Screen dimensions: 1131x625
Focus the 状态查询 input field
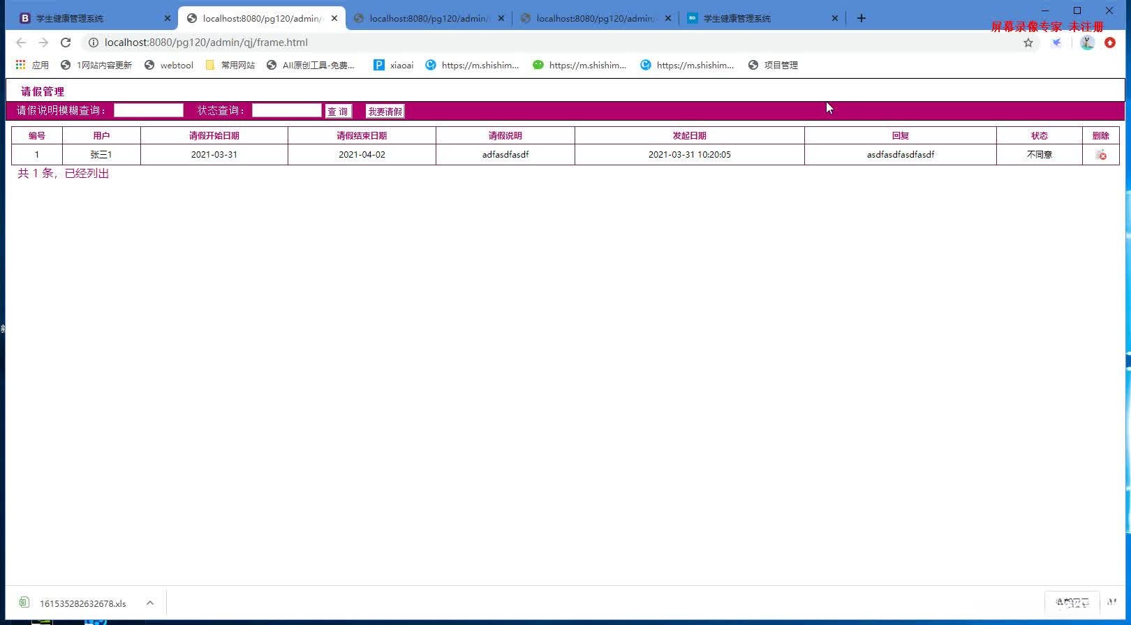pos(286,110)
